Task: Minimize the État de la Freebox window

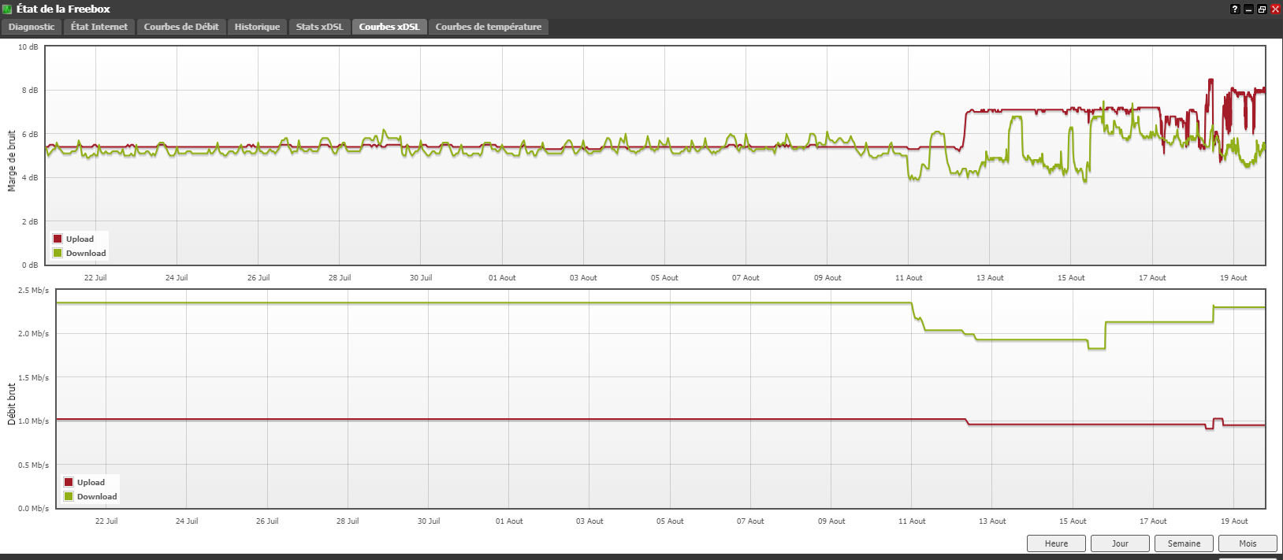Action: tap(1248, 9)
